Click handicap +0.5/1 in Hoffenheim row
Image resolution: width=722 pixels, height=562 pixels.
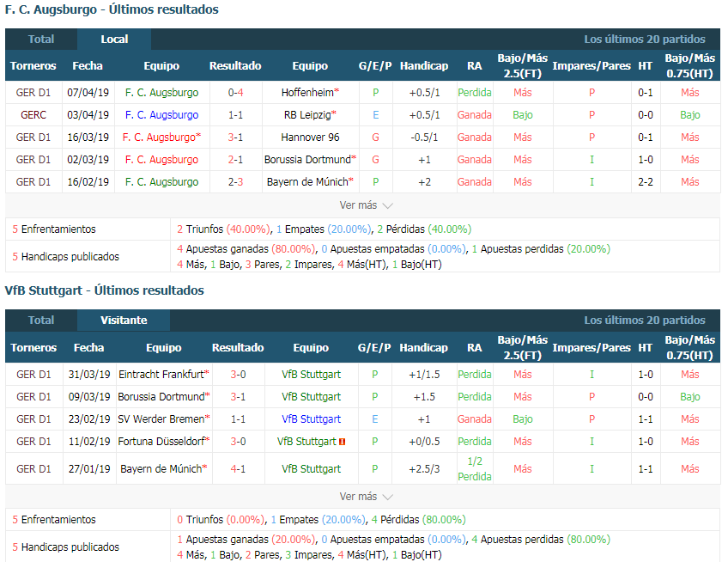(424, 92)
